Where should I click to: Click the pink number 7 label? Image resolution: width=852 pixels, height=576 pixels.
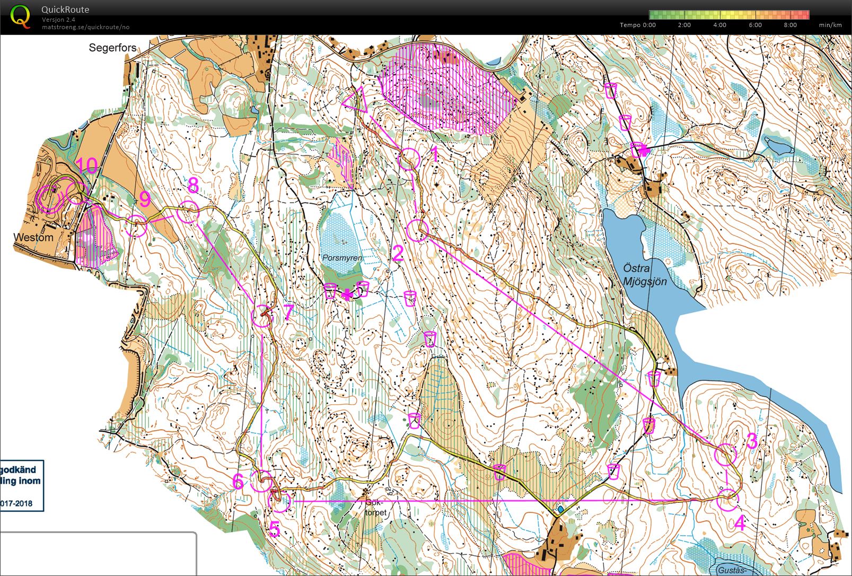coord(288,313)
